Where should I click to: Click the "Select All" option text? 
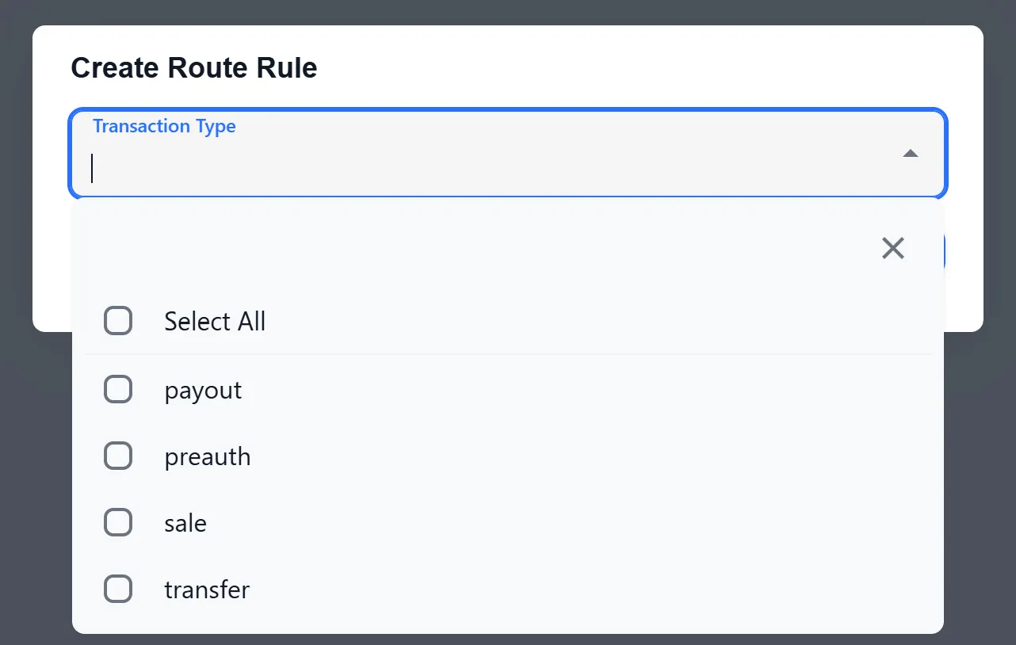pyautogui.click(x=215, y=322)
